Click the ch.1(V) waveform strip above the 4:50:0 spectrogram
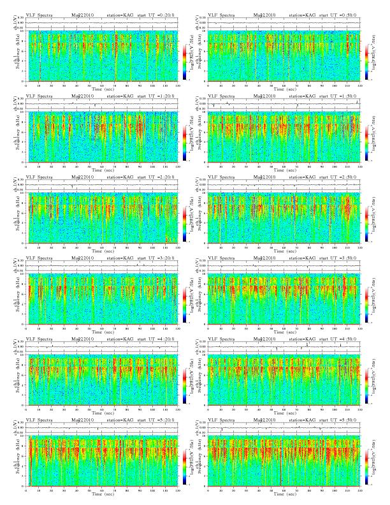Image resolution: width=390 pixels, height=505 pixels. coord(284,347)
